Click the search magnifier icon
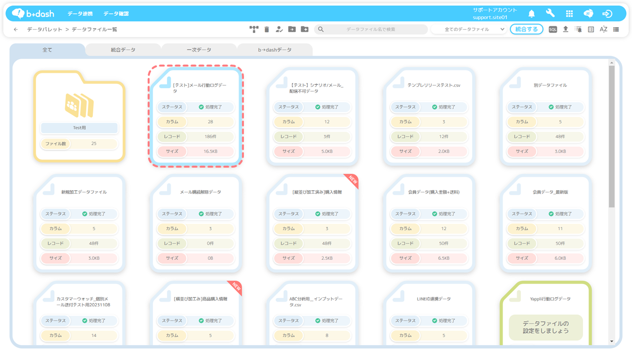The image size is (632, 355). pyautogui.click(x=321, y=30)
